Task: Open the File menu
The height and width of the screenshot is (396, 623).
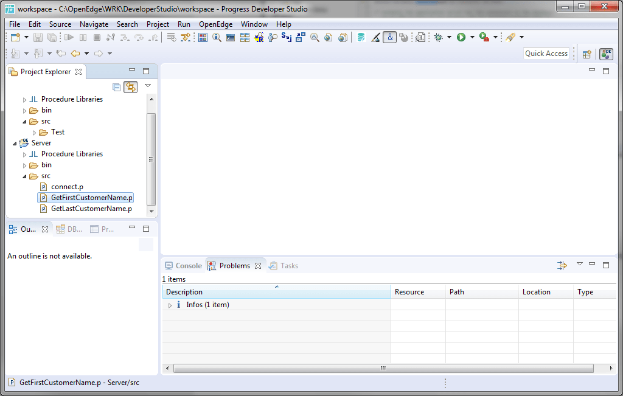Action: [x=15, y=24]
